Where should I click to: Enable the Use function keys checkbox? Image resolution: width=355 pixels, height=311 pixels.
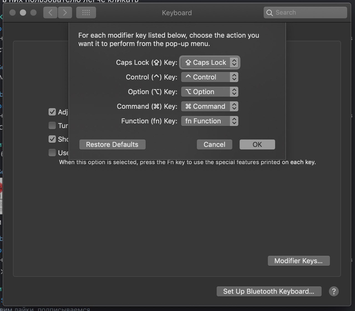pyautogui.click(x=52, y=152)
